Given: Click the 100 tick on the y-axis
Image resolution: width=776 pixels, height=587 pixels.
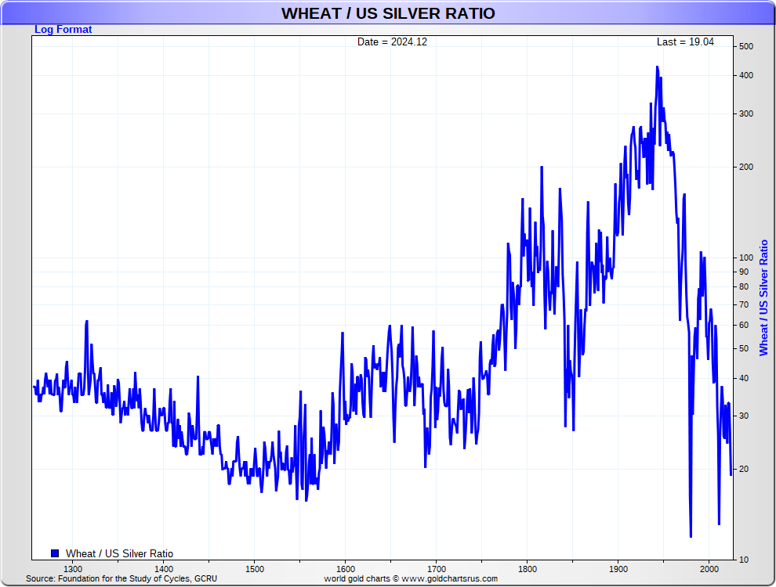Looking at the screenshot, I should pos(746,257).
